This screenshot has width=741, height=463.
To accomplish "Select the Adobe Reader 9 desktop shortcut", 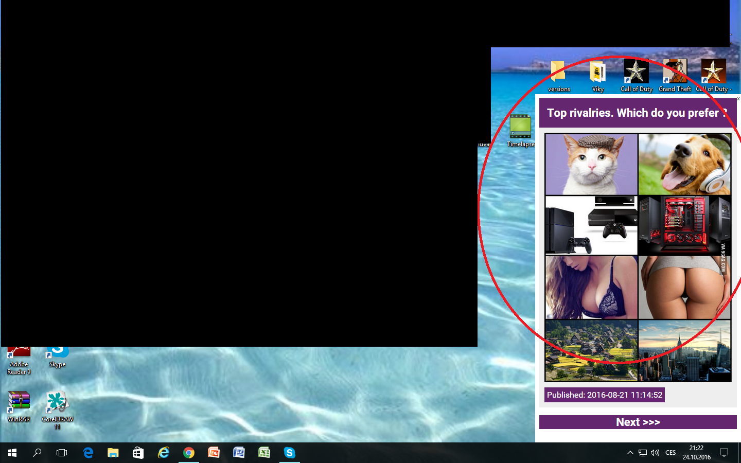I will pos(19,361).
